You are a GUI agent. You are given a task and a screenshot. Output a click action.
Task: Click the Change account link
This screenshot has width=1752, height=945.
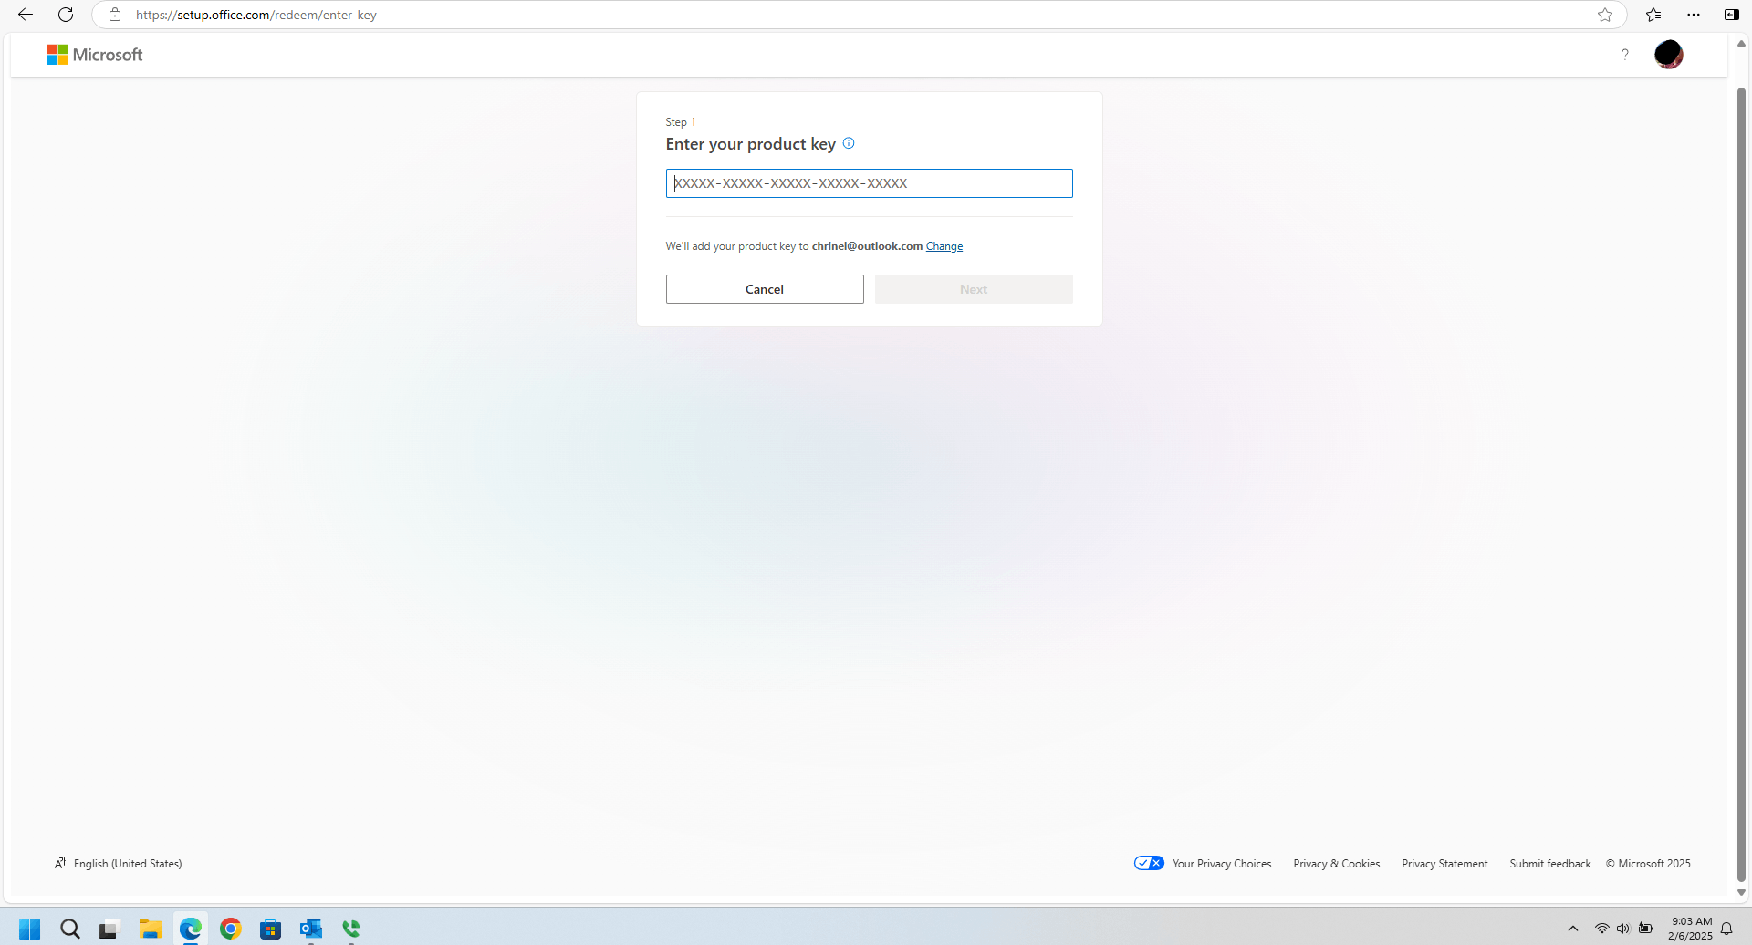pyautogui.click(x=944, y=246)
